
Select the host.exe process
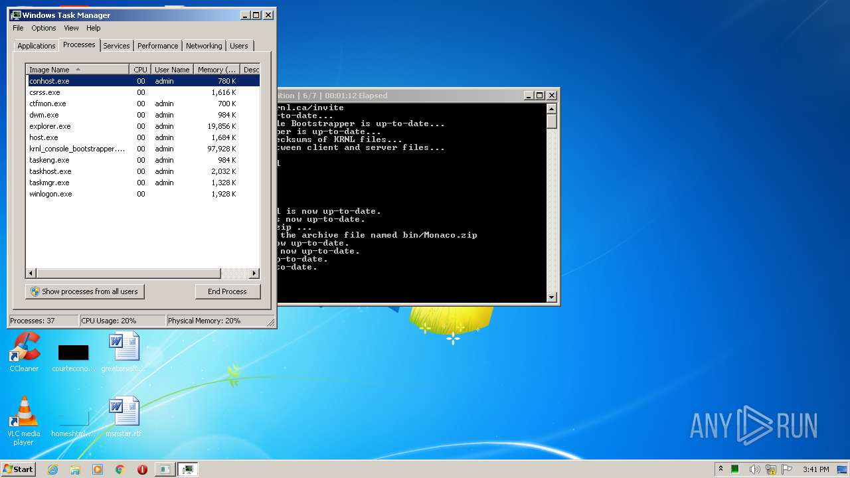143,137
